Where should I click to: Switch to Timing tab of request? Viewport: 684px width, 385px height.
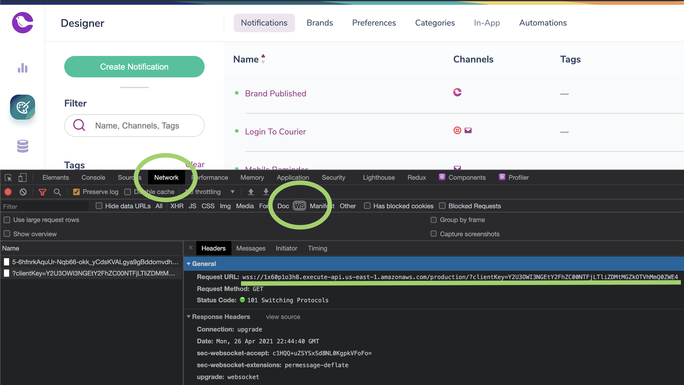317,248
